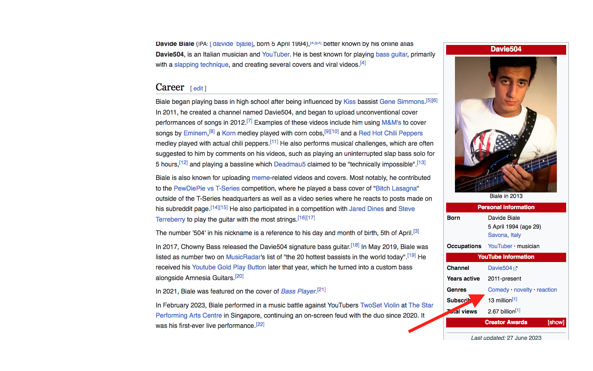Jump to citation 22 after live performance
Screen dimensions: 593x371
[x=260, y=325]
